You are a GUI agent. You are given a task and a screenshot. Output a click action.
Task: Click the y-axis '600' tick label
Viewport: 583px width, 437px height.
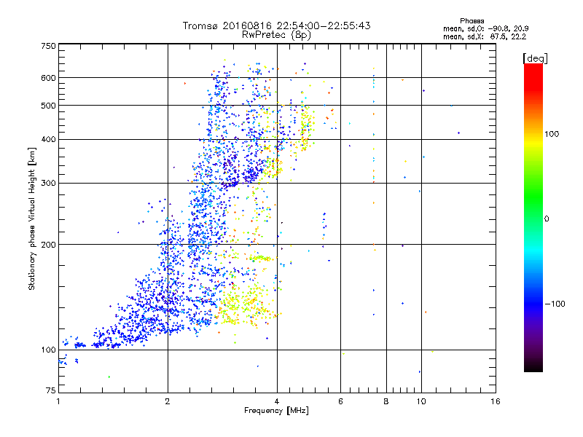click(48, 78)
